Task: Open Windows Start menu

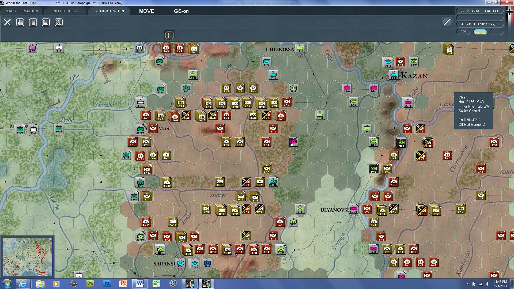Action: tap(7, 283)
